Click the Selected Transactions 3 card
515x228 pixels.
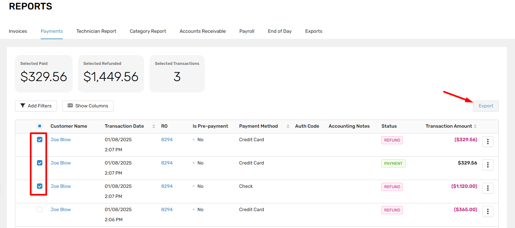click(x=177, y=74)
